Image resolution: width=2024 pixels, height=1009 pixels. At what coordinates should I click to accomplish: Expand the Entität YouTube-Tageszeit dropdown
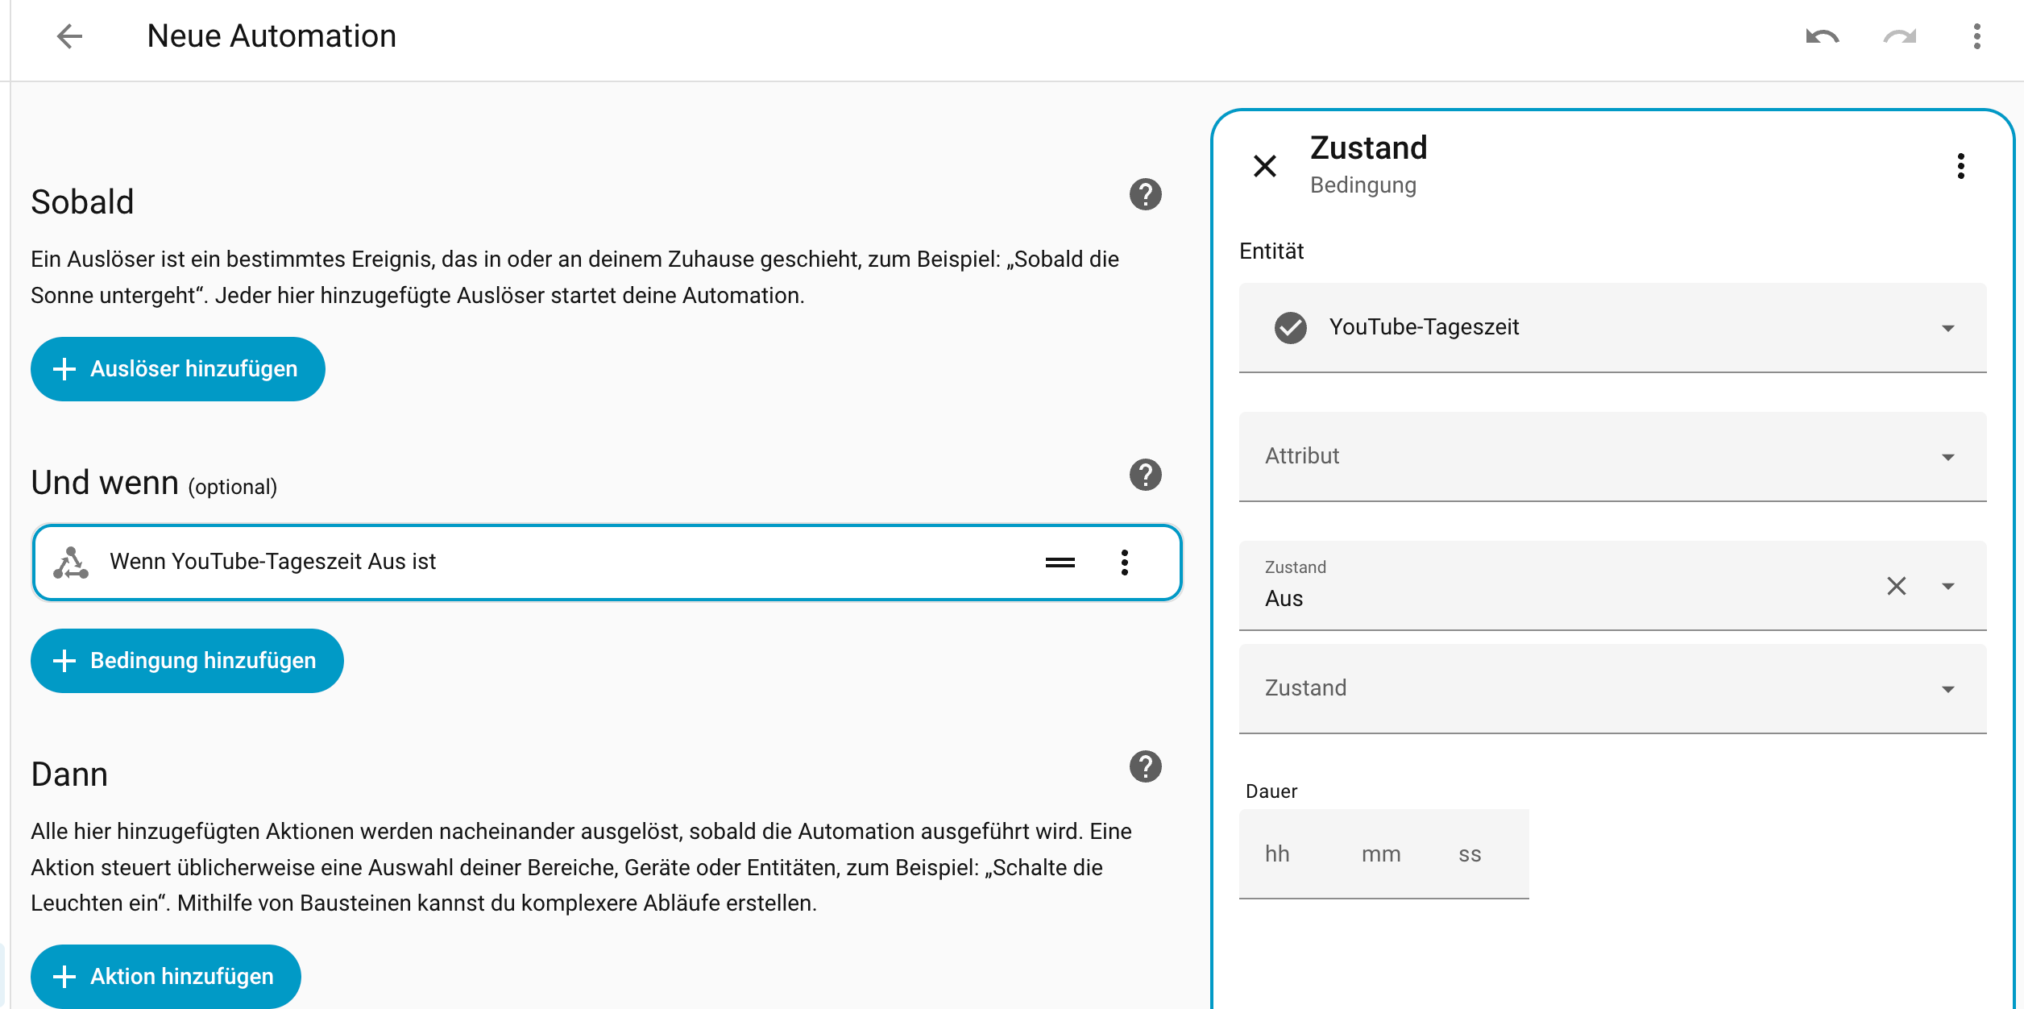click(1947, 328)
